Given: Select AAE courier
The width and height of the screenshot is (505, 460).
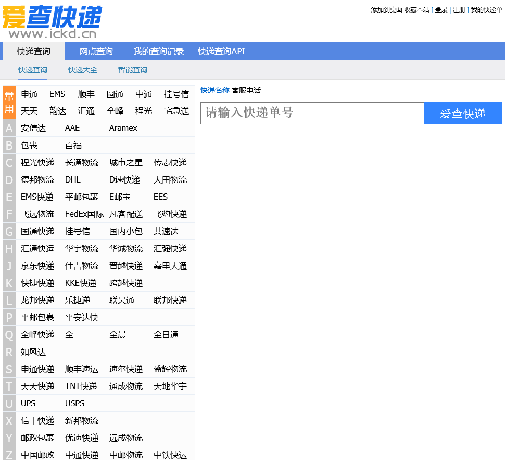Looking at the screenshot, I should click(x=72, y=128).
